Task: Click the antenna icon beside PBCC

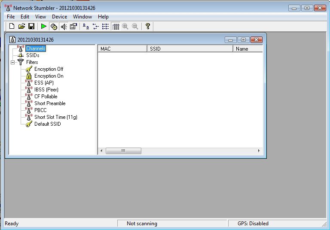Action: pos(29,110)
